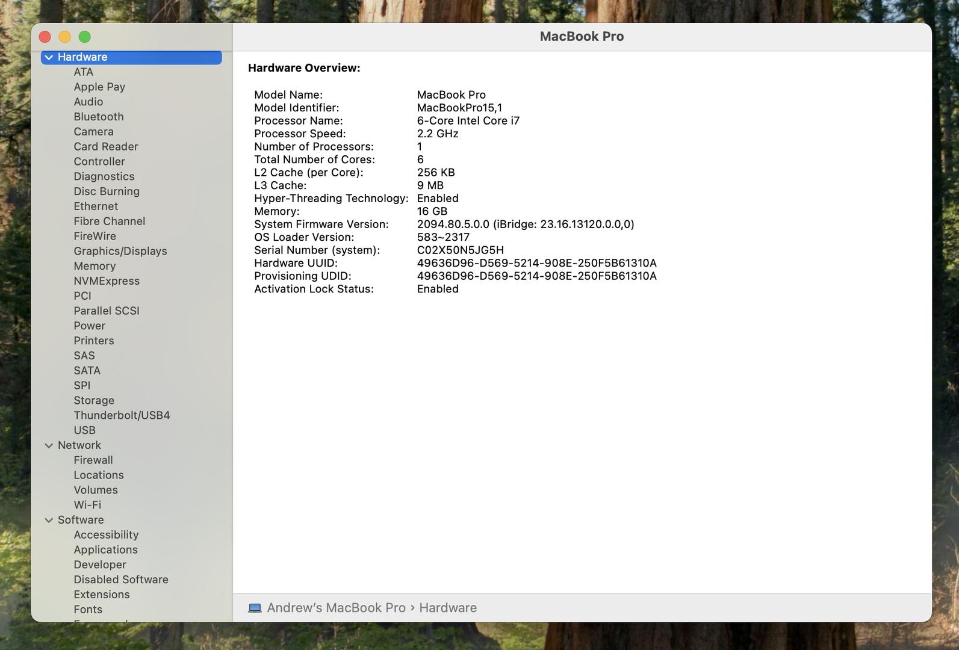Screen dimensions: 959x650
Task: Click the laptop icon in the path bar
Action: [x=255, y=608]
